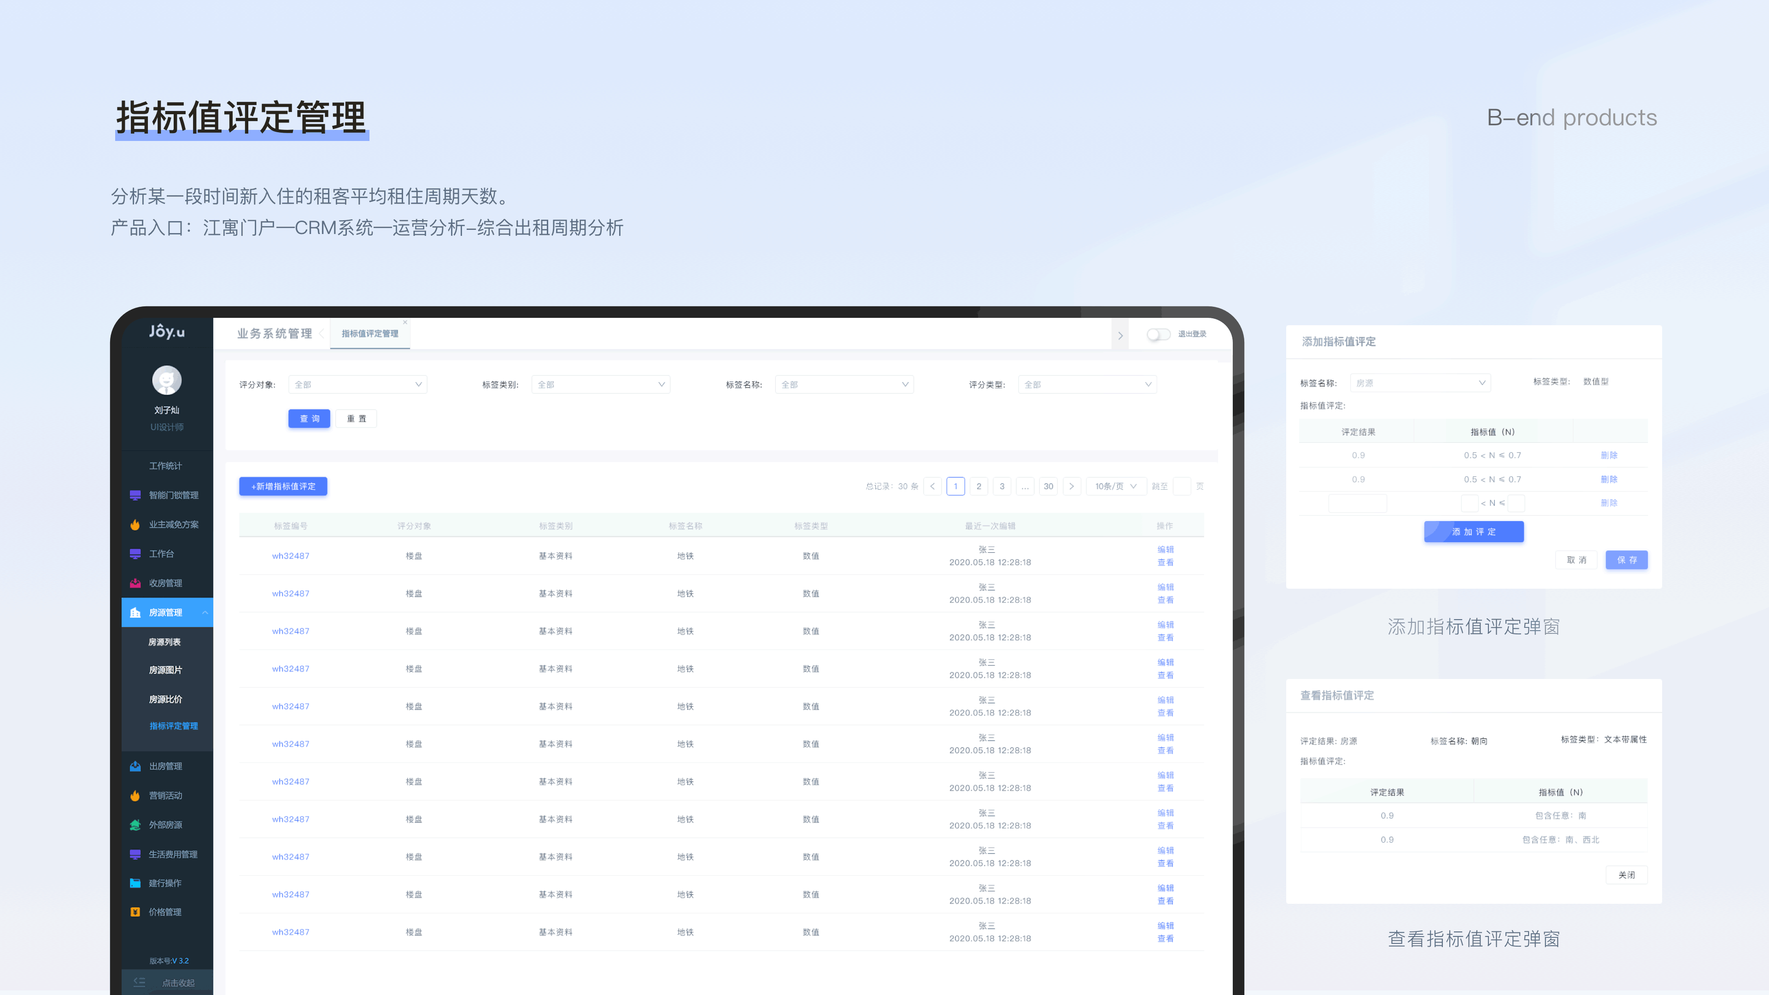Screen dimensions: 1769x995
Task: Click first 删除 link in add dialog
Action: coord(1609,455)
